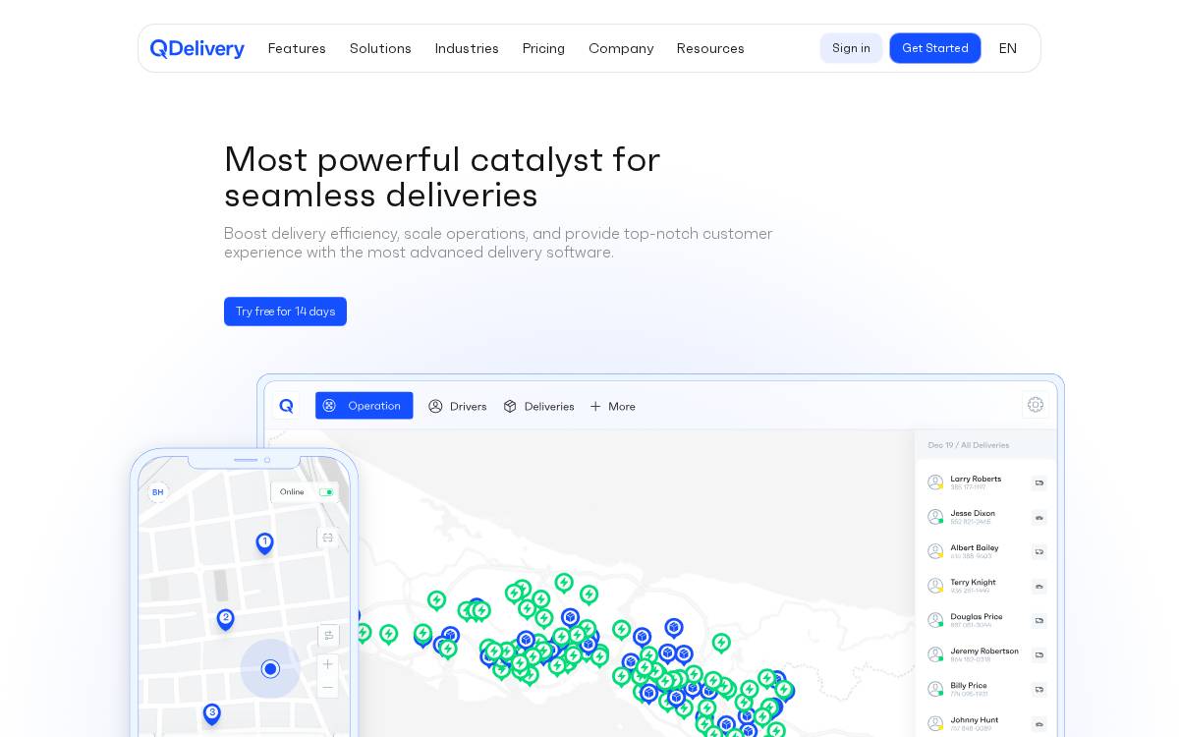Select the Johnny Hunt driver name
The width and height of the screenshot is (1179, 737).
click(x=975, y=719)
